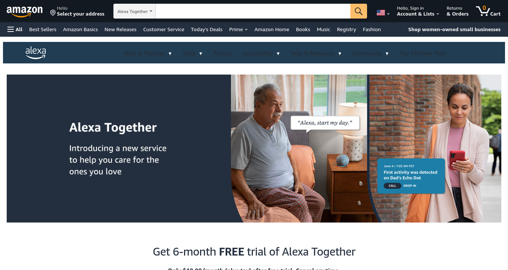This screenshot has width=508, height=270.
Task: Open Today's Deals link
Action: coord(206,29)
